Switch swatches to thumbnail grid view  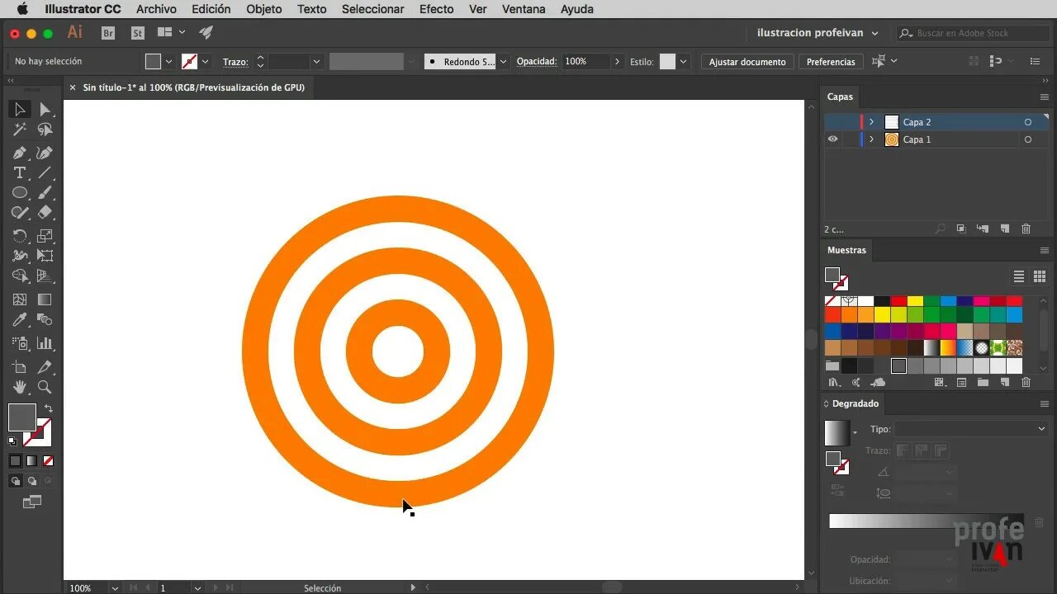pyautogui.click(x=1040, y=276)
